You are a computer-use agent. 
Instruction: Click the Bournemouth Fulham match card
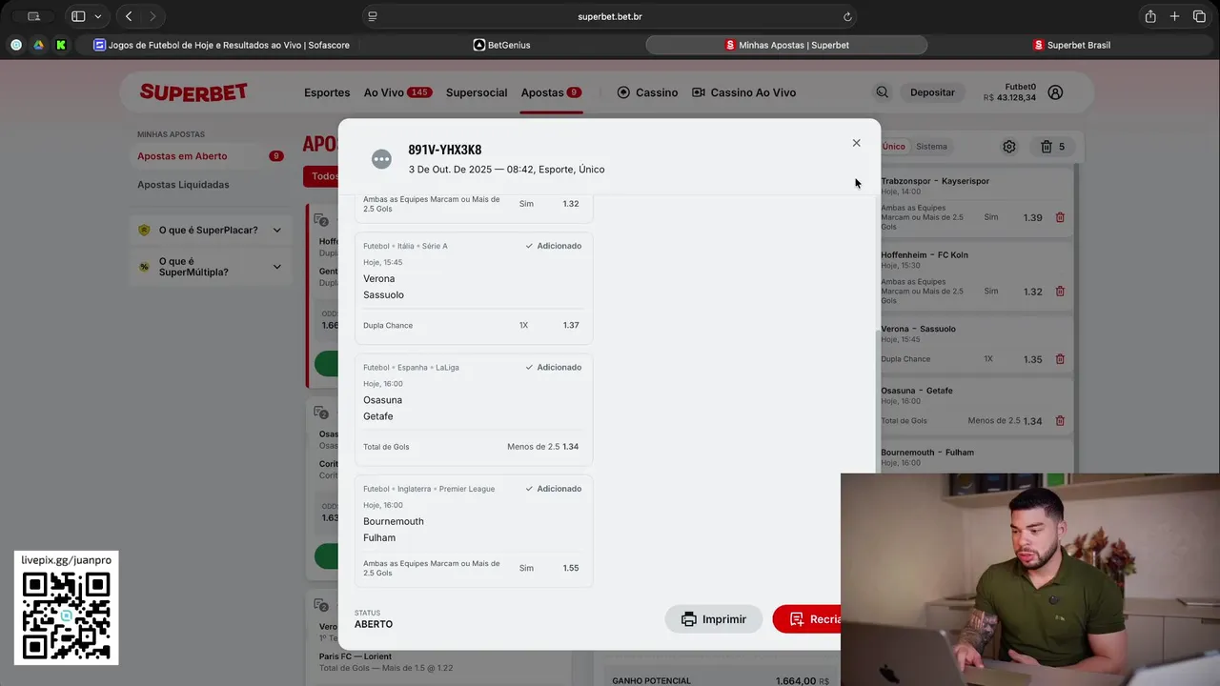(x=474, y=530)
